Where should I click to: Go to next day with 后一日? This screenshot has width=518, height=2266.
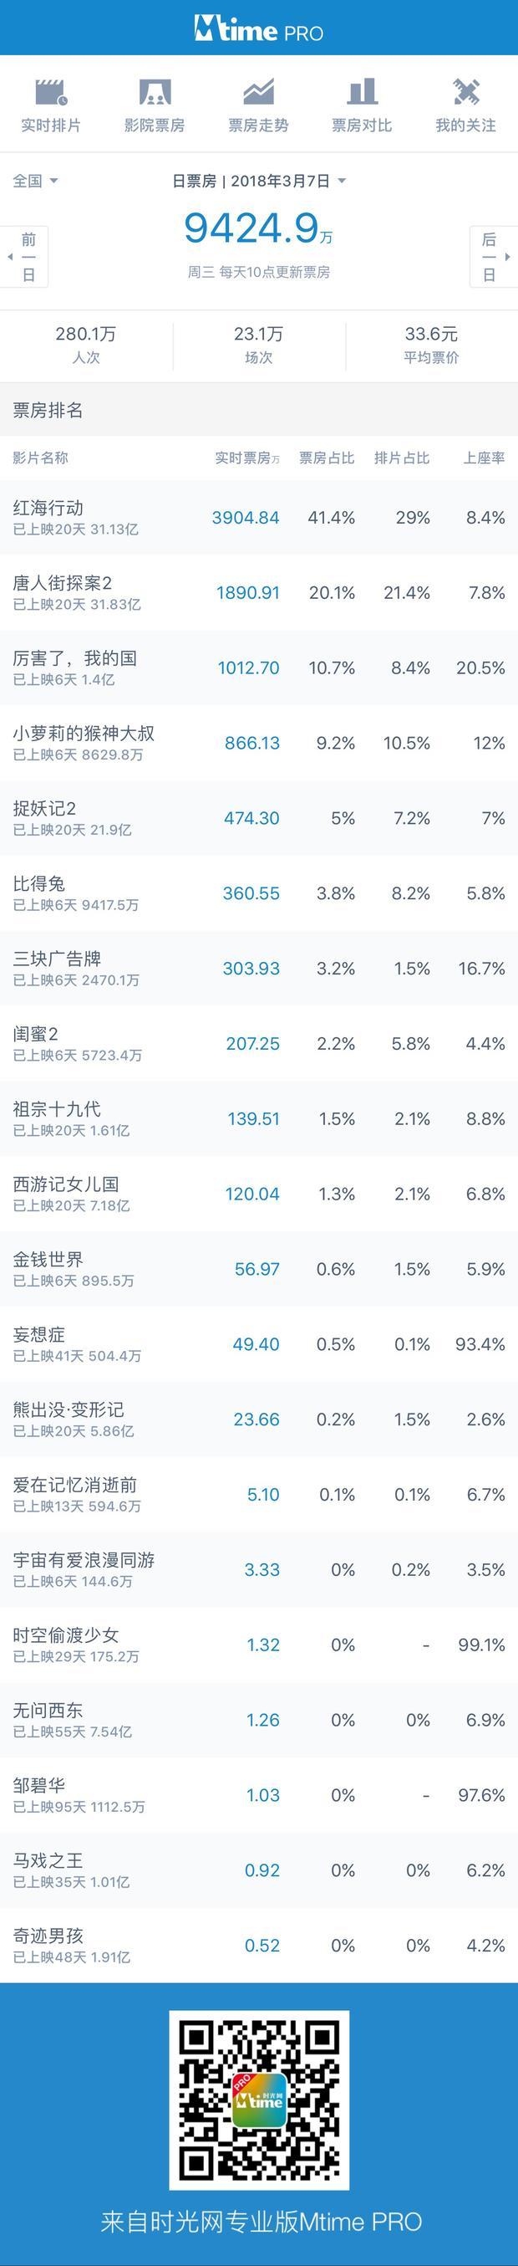[494, 257]
